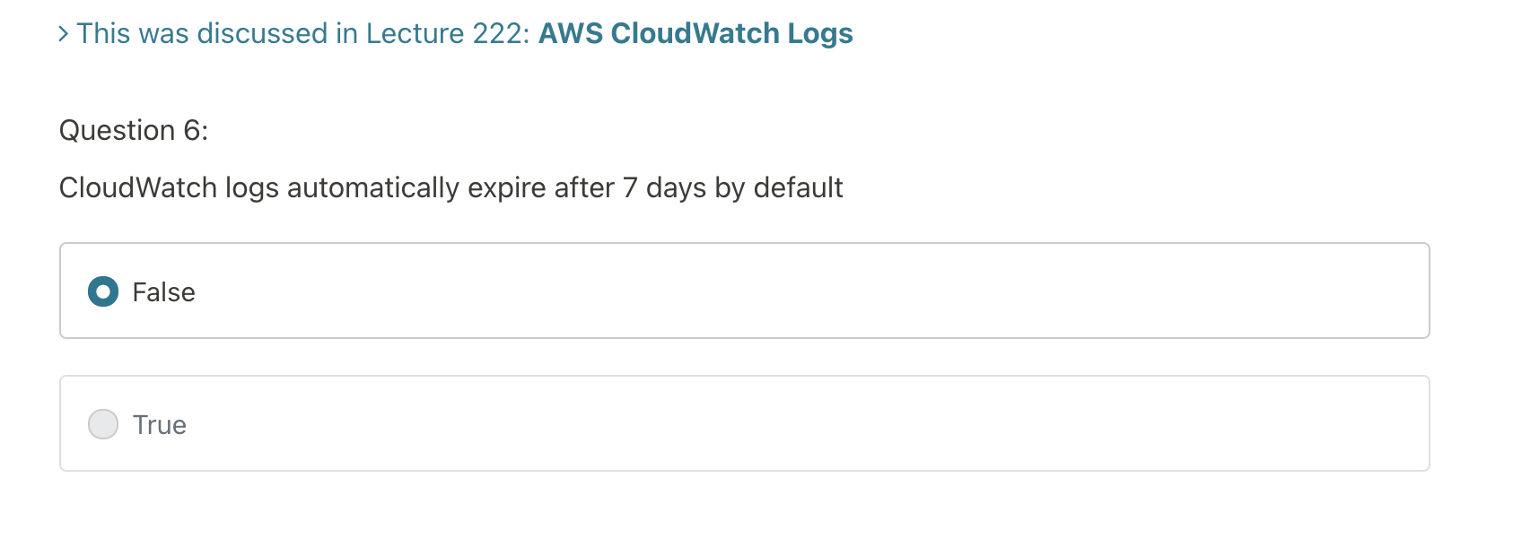Image resolution: width=1513 pixels, height=547 pixels.
Task: Select the True radio button
Action: tap(103, 424)
